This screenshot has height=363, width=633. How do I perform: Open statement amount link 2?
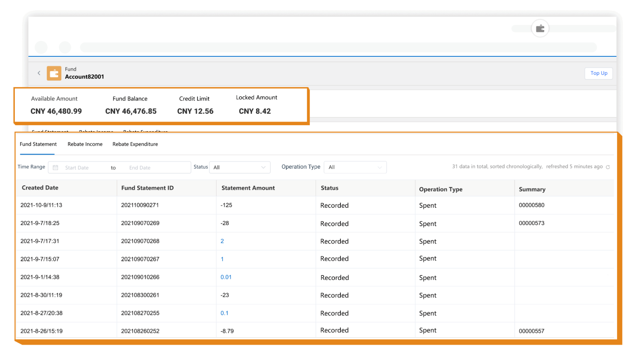pyautogui.click(x=222, y=241)
